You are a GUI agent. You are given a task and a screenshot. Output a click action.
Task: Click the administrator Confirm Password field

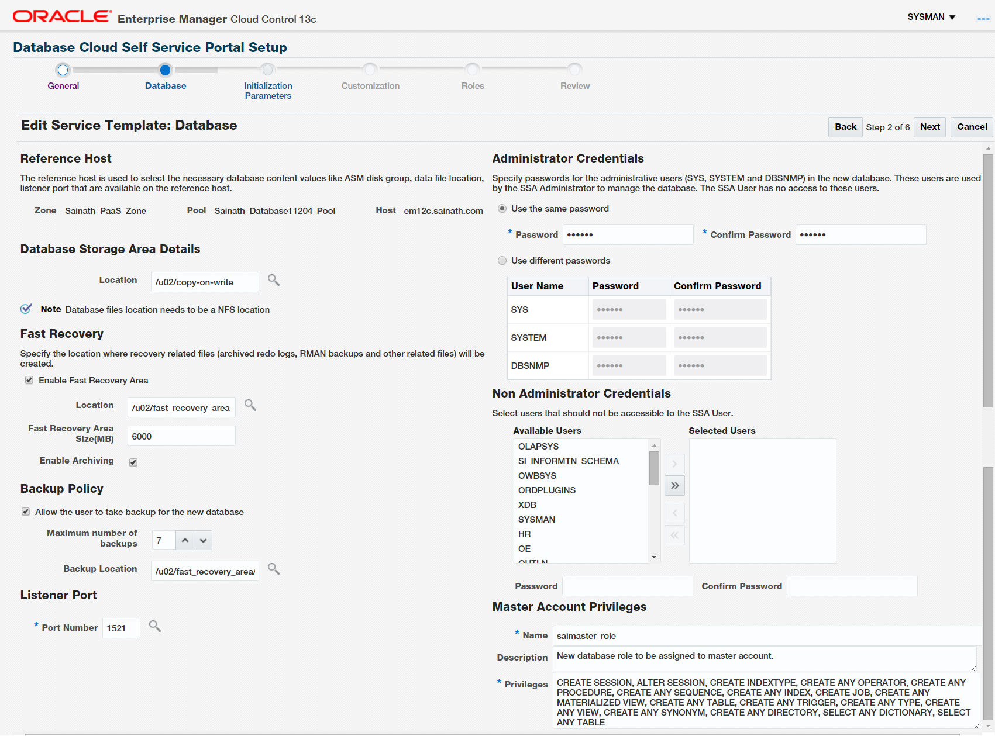pos(860,234)
